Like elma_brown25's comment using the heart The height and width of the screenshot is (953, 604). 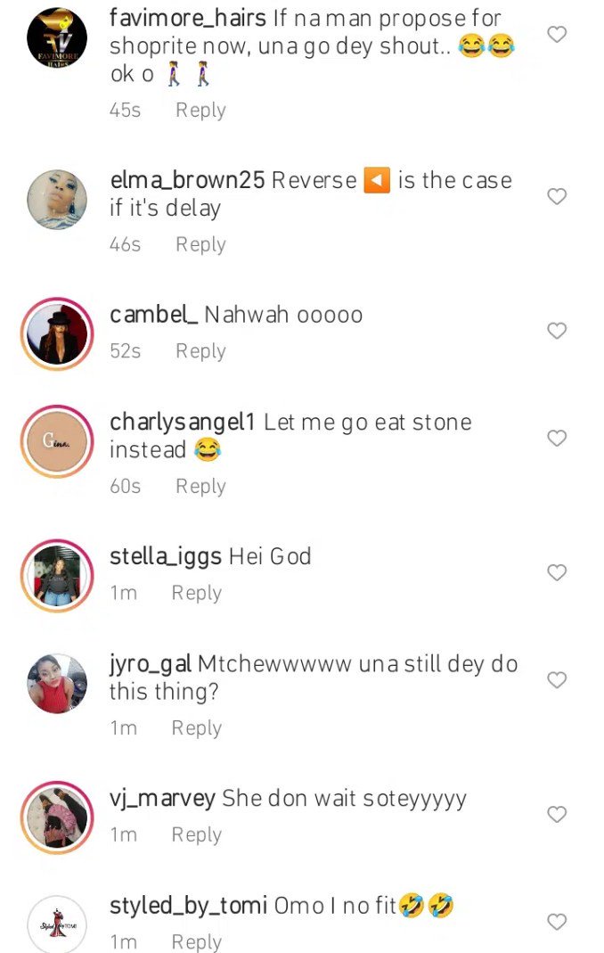[557, 198]
